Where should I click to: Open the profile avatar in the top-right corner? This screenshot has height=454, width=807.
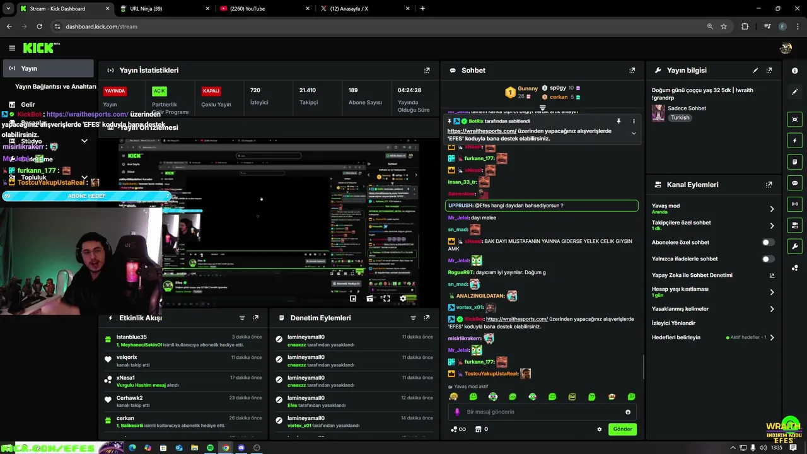coord(786,48)
